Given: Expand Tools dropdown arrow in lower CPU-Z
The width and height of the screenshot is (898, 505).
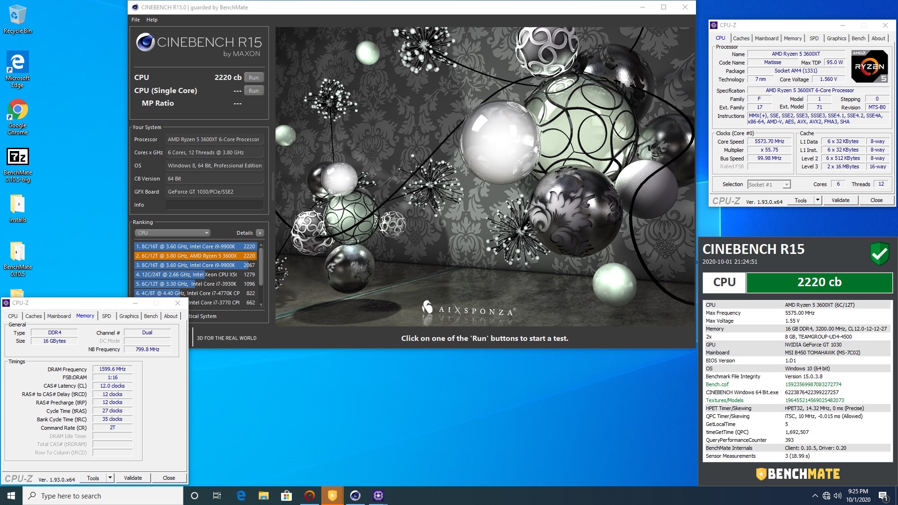Looking at the screenshot, I should [110, 478].
